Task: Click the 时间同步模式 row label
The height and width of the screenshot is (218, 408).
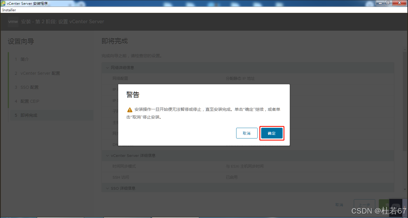Action: pyautogui.click(x=124, y=166)
